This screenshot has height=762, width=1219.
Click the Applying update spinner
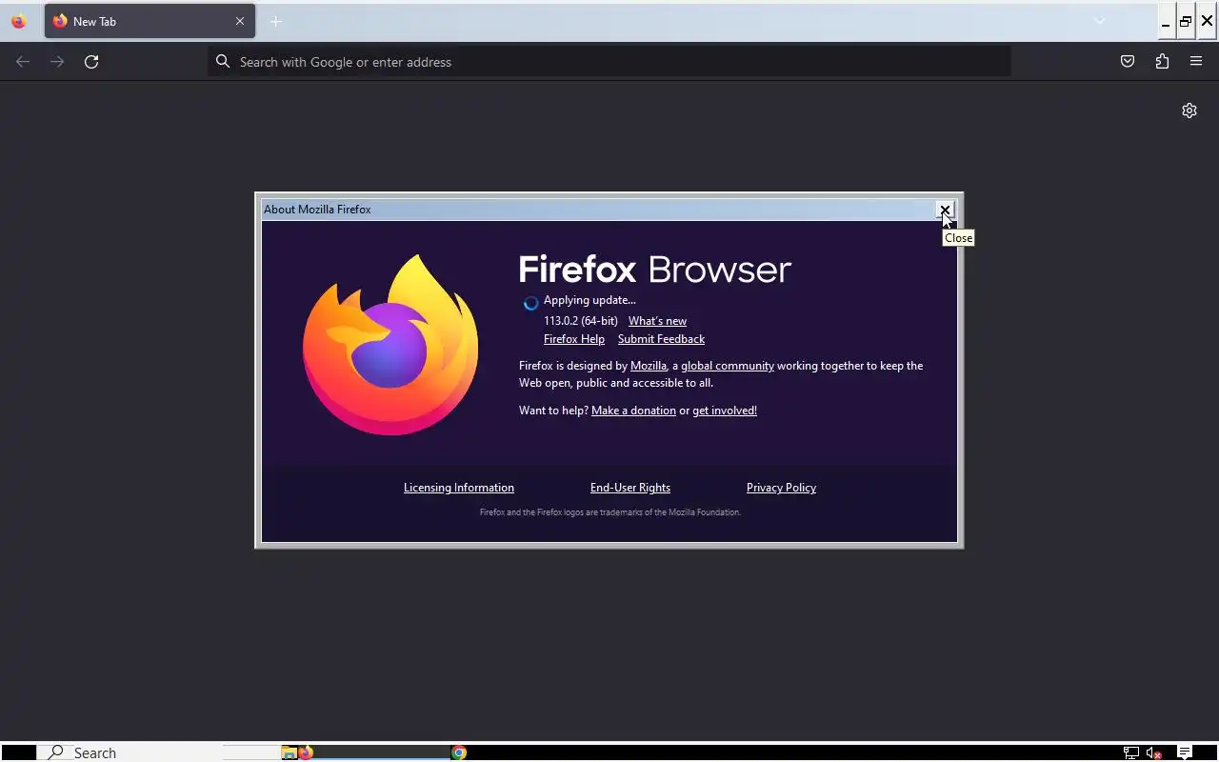click(x=530, y=303)
